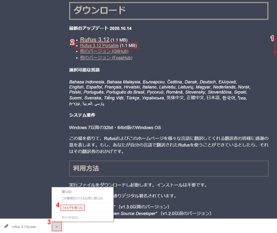Click the ダウンロード section heading
277x233 pixels.
coord(99,10)
